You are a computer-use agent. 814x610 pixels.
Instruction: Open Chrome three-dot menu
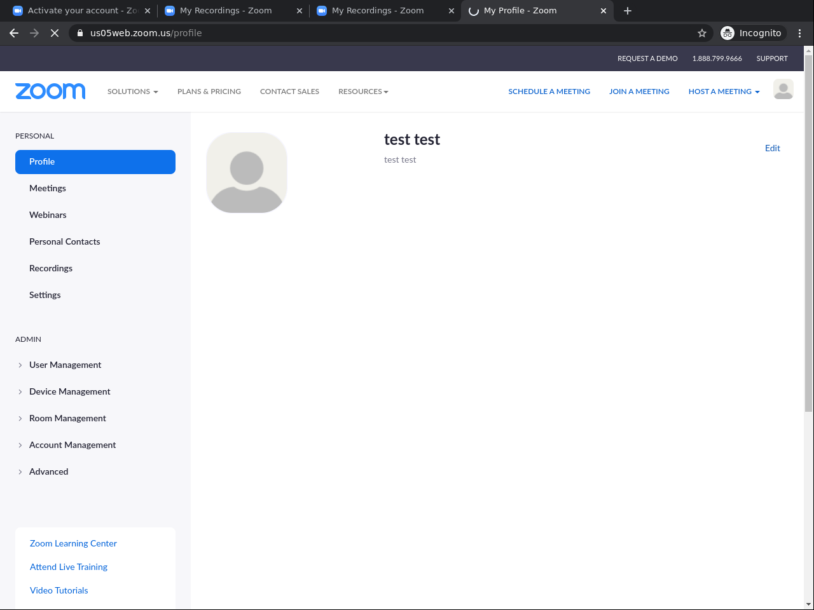point(800,33)
